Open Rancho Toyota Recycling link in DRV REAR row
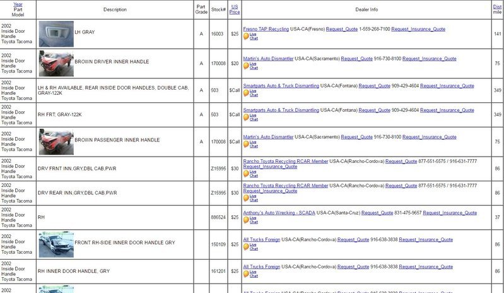 285,186
